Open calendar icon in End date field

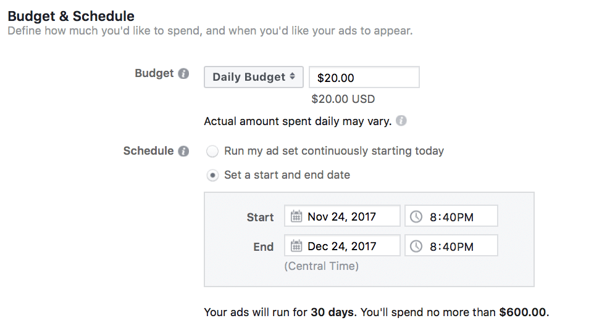(x=296, y=246)
